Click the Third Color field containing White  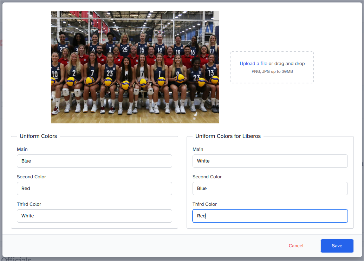(x=94, y=216)
